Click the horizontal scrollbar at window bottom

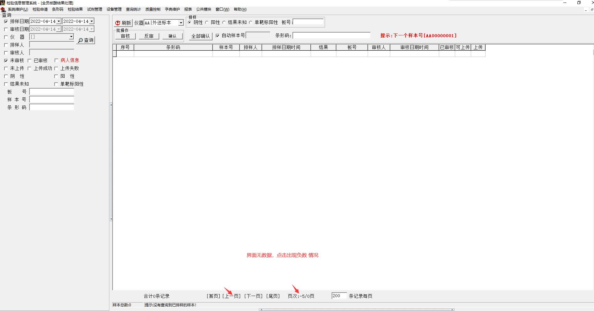click(x=357, y=310)
